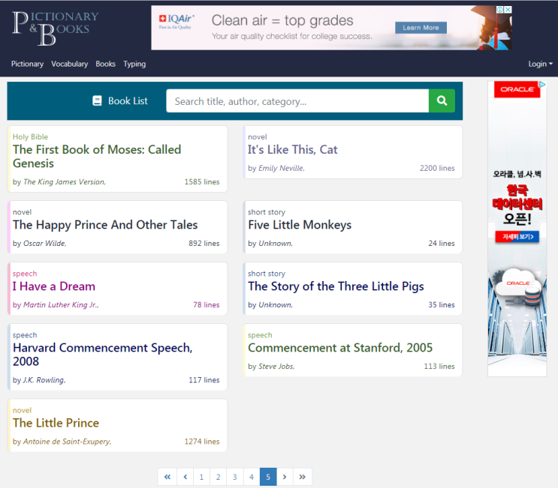The image size is (558, 488).
Task: Open The Happy Prince And Other Tales
Action: click(105, 225)
